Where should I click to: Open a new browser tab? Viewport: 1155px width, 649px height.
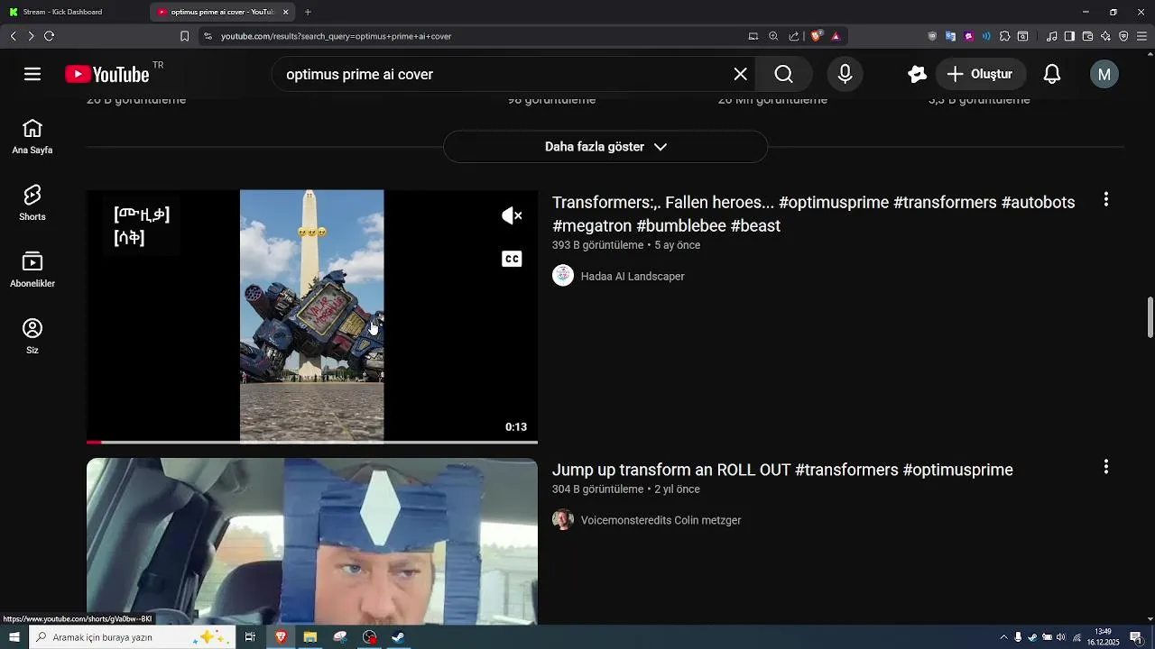click(308, 12)
